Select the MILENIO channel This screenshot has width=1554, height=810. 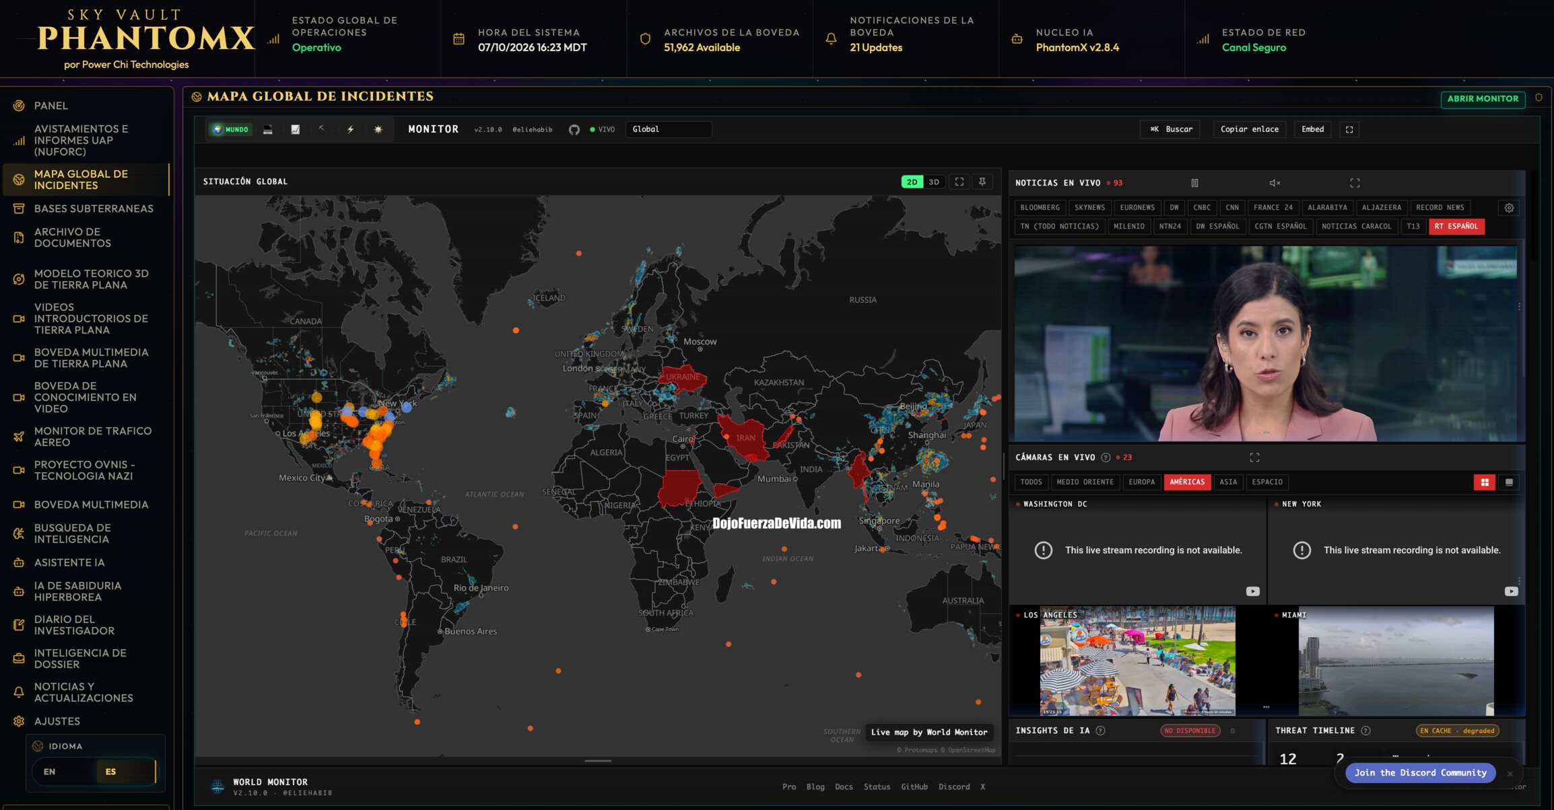1128,227
